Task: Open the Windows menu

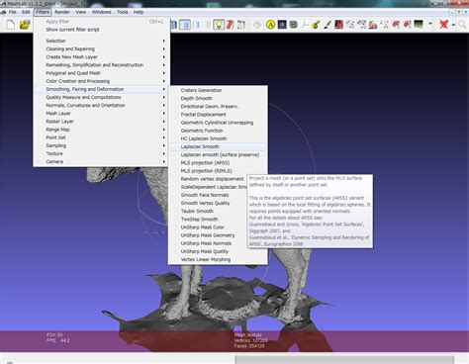Action: tap(101, 12)
